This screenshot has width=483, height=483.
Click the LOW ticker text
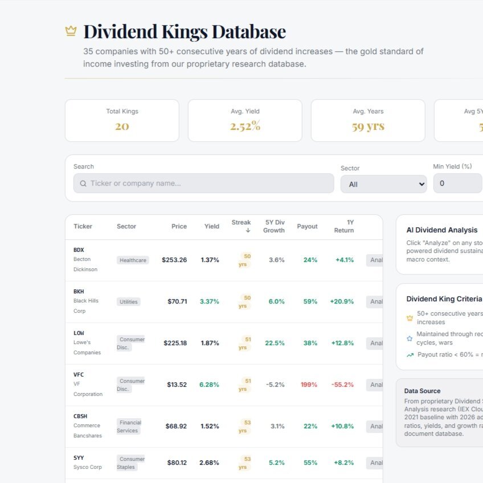click(79, 333)
